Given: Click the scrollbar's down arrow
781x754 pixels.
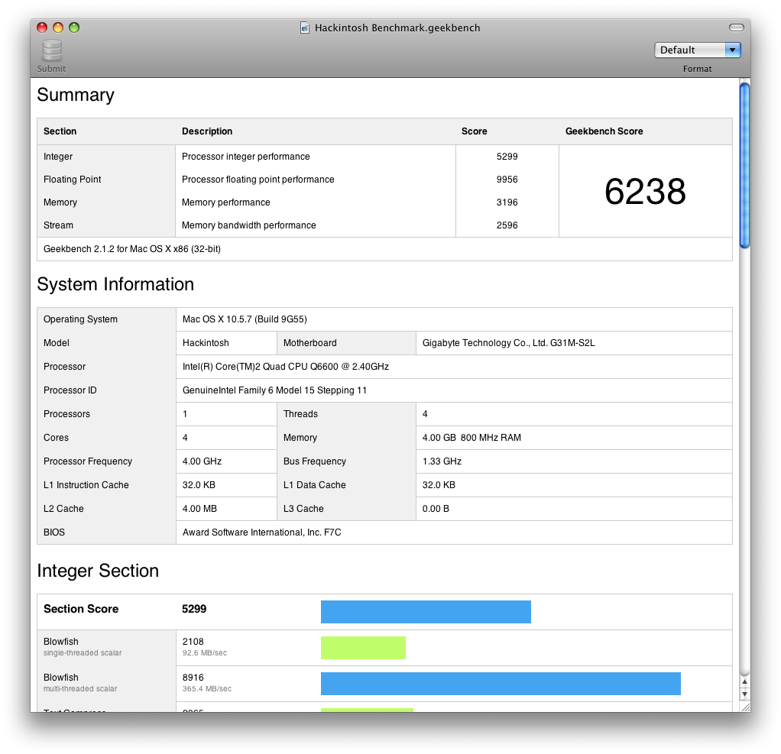Looking at the screenshot, I should (745, 694).
